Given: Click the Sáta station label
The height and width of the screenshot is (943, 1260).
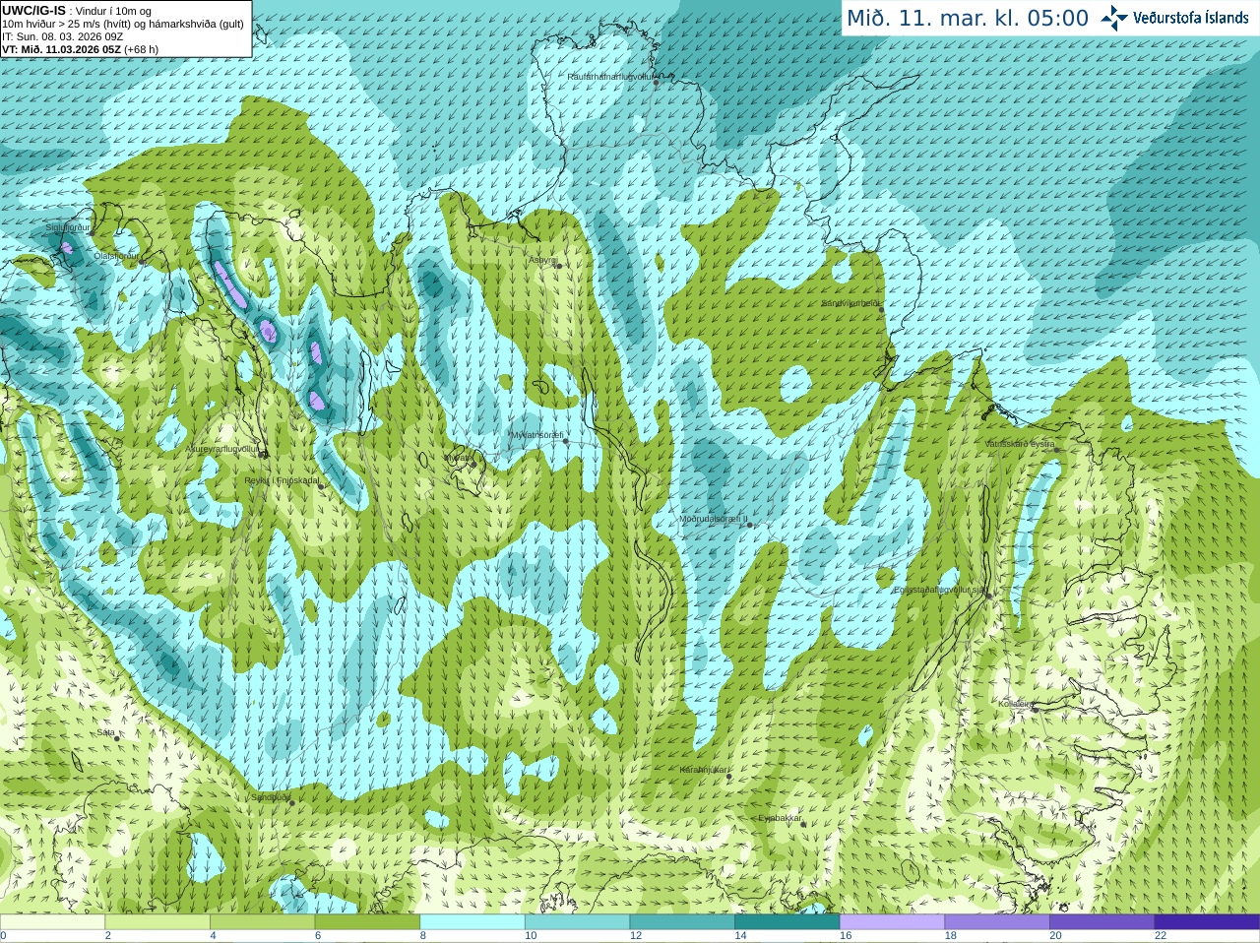Looking at the screenshot, I should [x=106, y=732].
